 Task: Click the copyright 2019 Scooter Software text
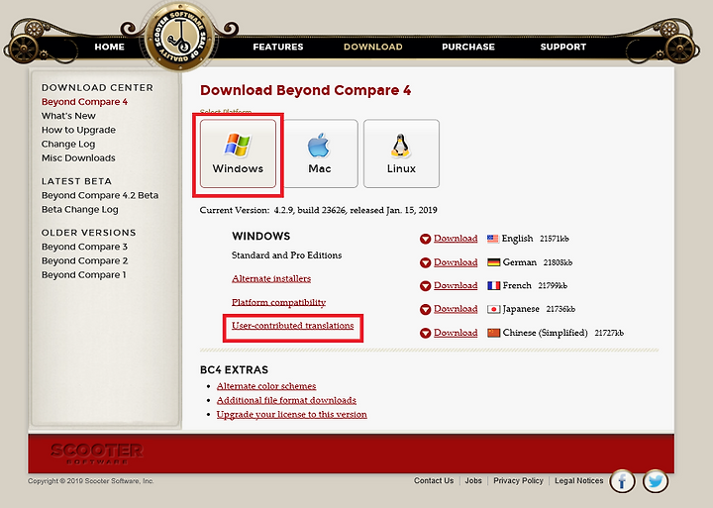coord(91,480)
